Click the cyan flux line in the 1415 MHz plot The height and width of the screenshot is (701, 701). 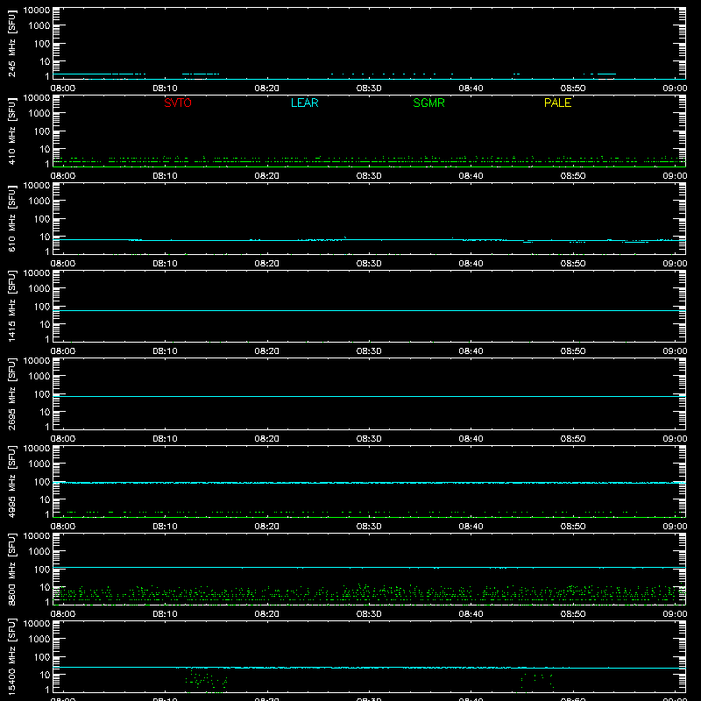tap(369, 310)
